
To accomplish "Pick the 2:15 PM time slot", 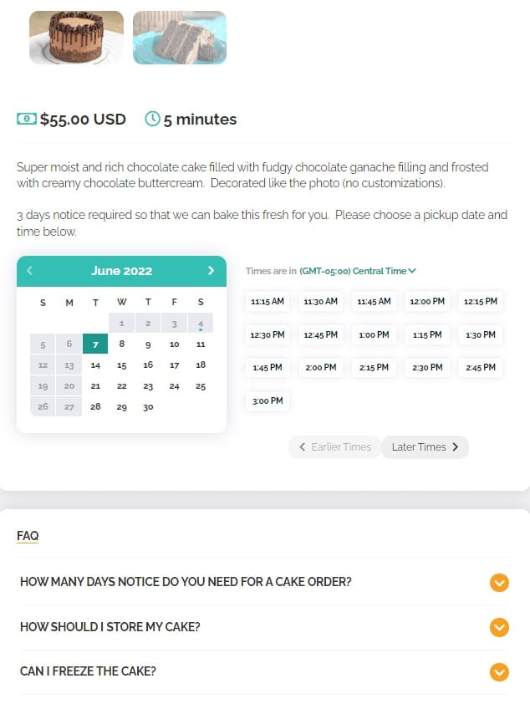I will click(374, 368).
